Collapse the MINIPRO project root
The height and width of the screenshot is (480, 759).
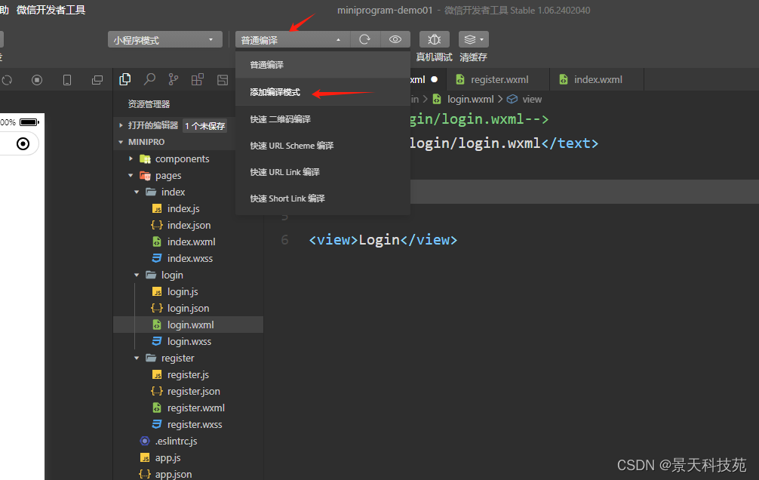pos(121,142)
